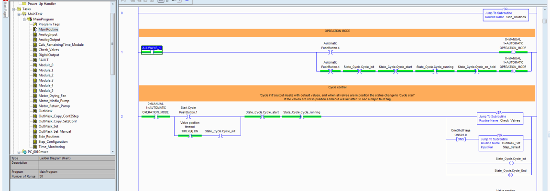Image resolution: width=550 pixels, height=191 pixels.
Task: Click the MainTask task icon
Action: tap(24, 14)
